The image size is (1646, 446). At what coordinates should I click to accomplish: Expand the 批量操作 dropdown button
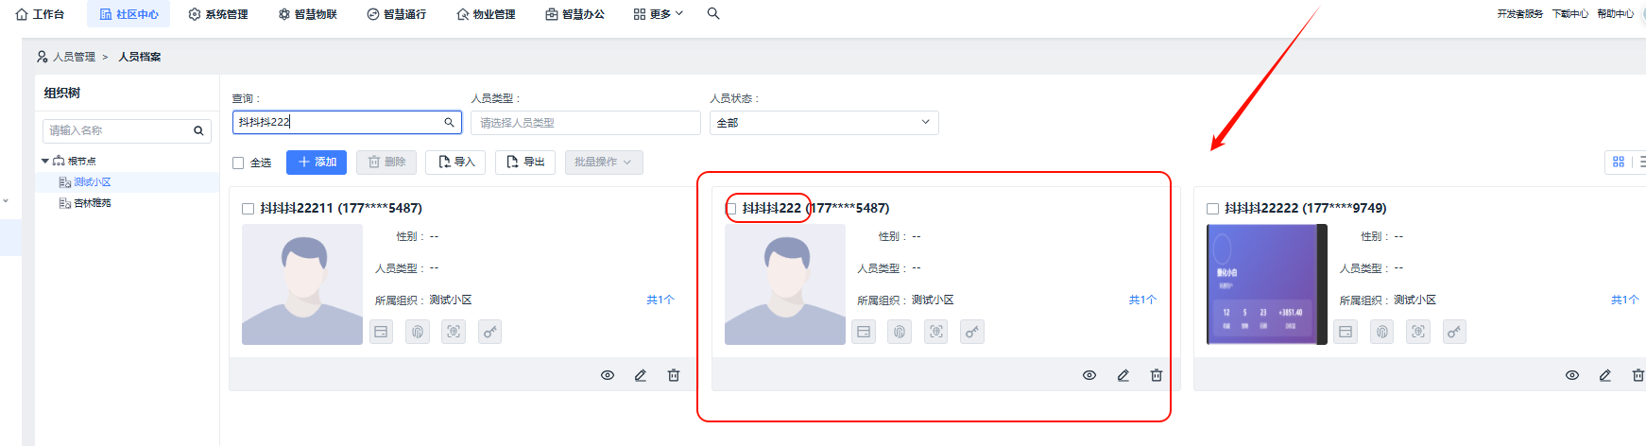coord(604,163)
